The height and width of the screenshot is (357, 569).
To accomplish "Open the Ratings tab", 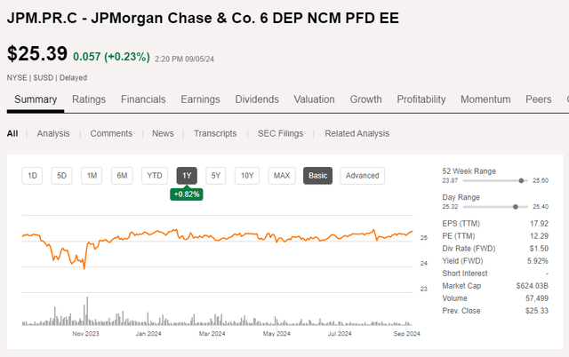I will point(89,99).
